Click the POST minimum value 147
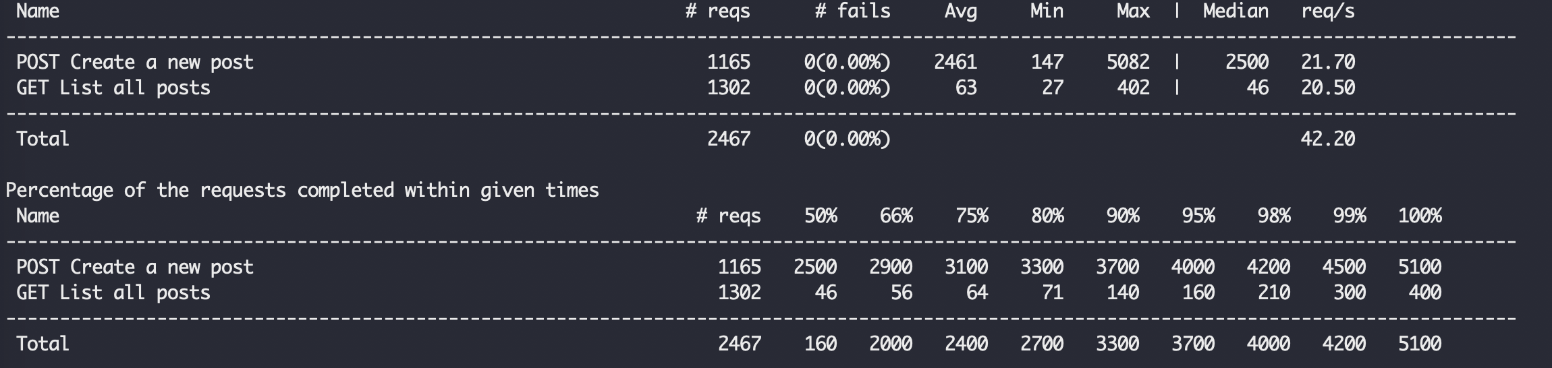This screenshot has height=368, width=1552. pos(1047,63)
